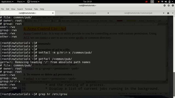Click the grep hr /etc/grou prompt line
Screen dimensions: 175x98
(33, 94)
